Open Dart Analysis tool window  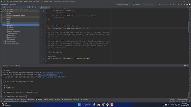(x=48, y=99)
